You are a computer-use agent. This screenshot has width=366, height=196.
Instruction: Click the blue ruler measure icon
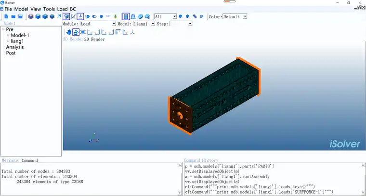(x=195, y=16)
